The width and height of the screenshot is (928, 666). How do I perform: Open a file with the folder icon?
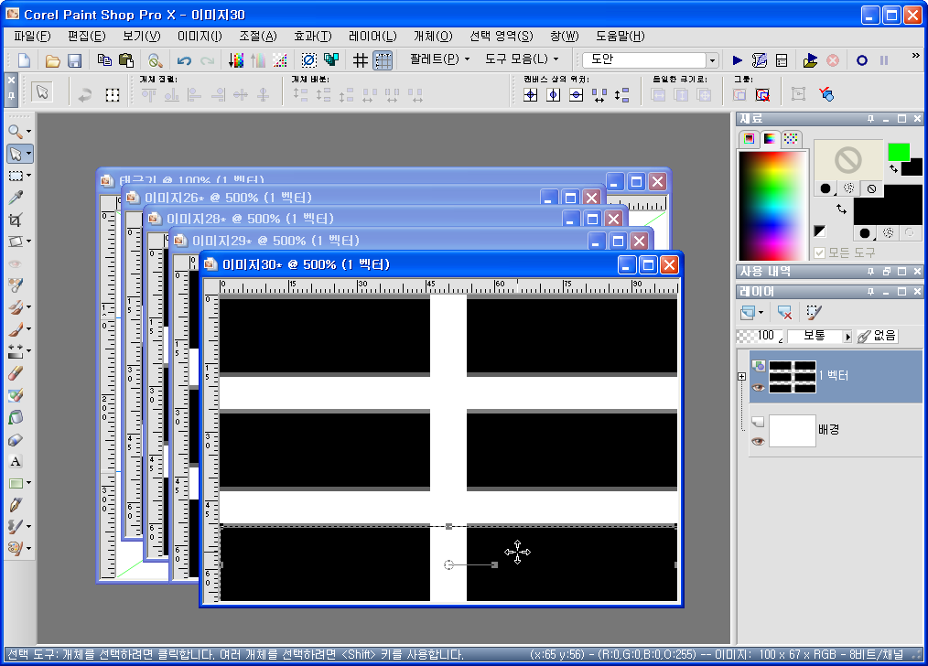click(52, 60)
